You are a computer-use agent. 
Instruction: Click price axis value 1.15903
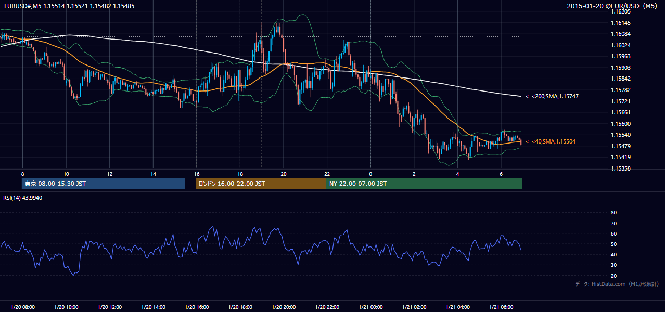click(x=620, y=68)
